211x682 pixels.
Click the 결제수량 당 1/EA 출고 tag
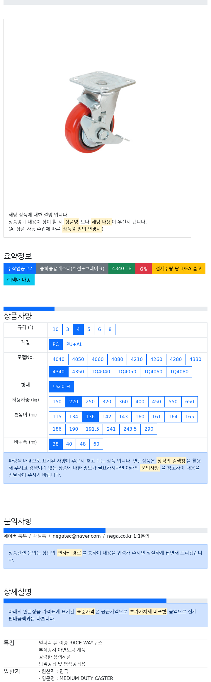coord(178,269)
